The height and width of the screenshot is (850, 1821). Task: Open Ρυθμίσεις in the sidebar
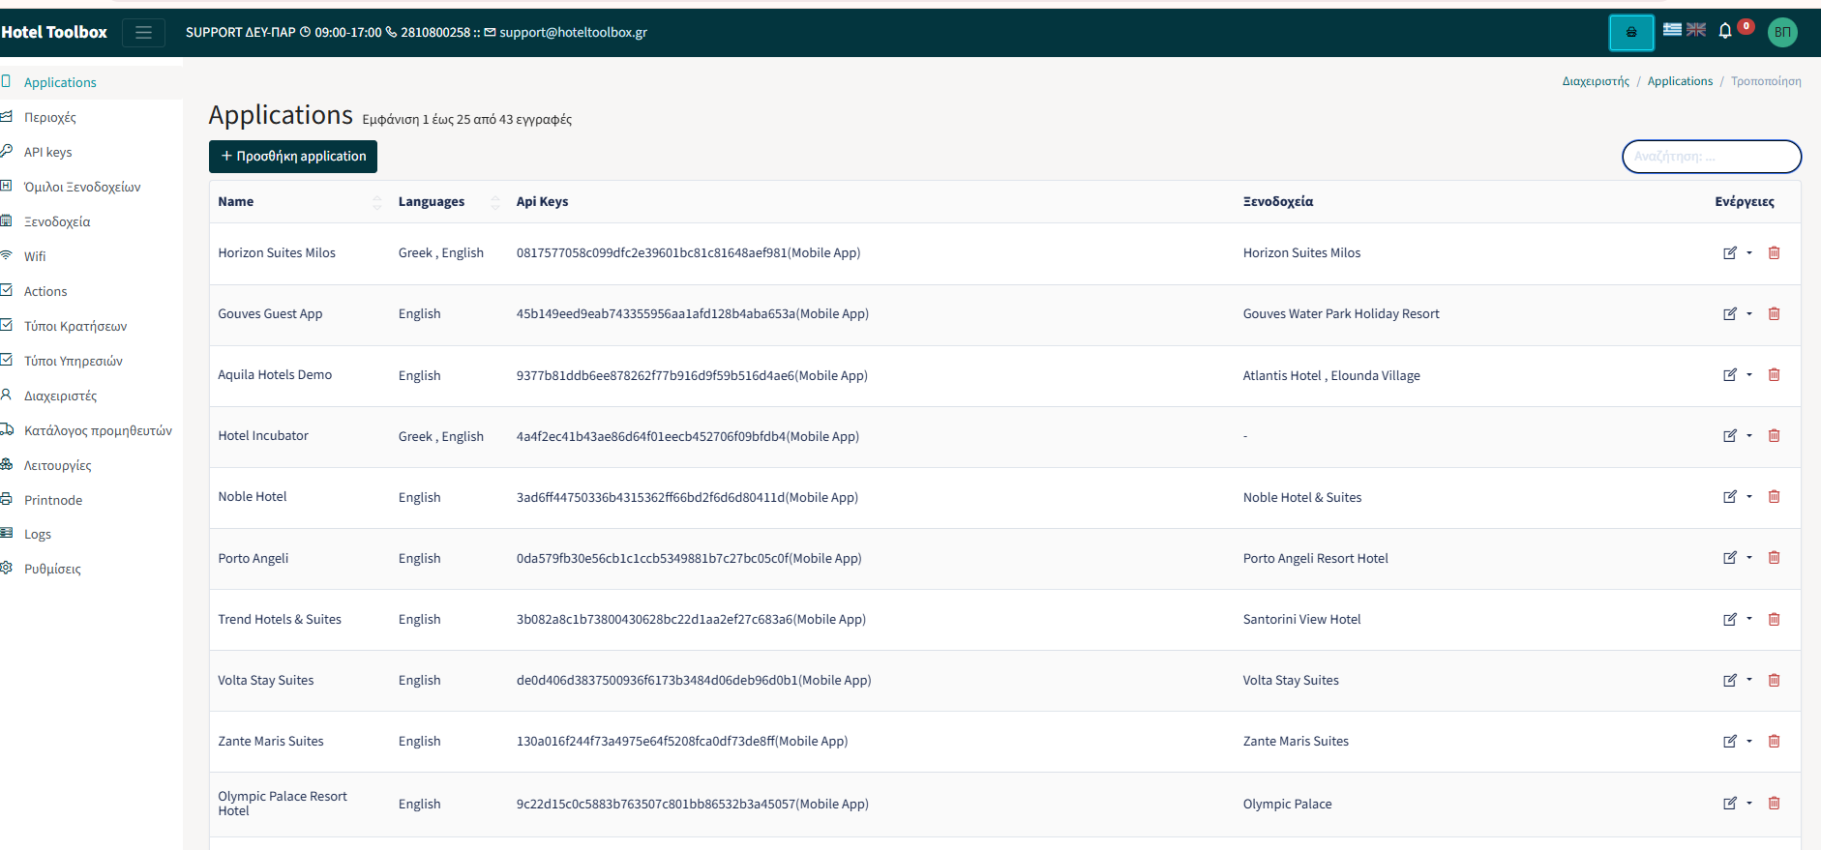pyautogui.click(x=52, y=569)
